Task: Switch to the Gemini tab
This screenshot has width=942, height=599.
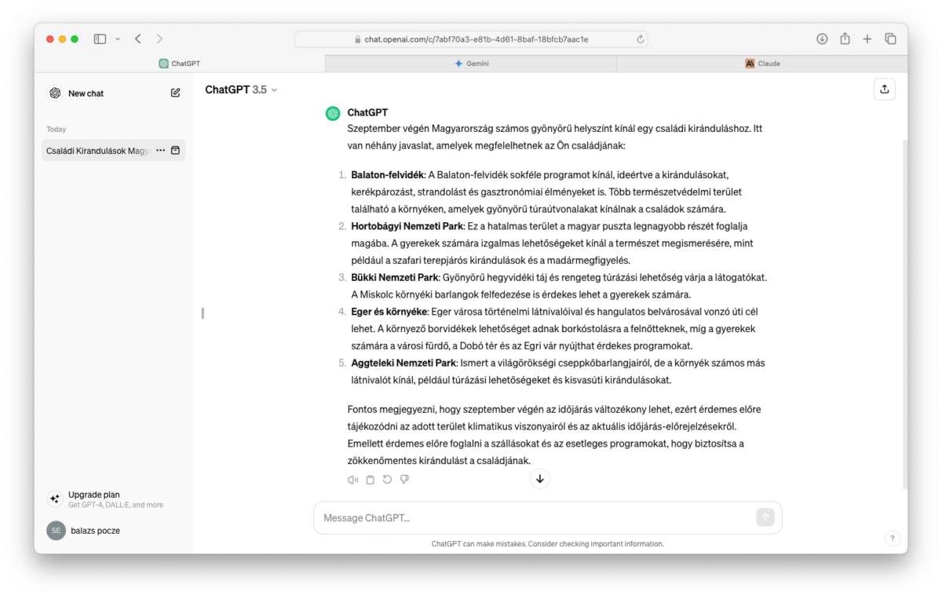Action: [x=471, y=64]
